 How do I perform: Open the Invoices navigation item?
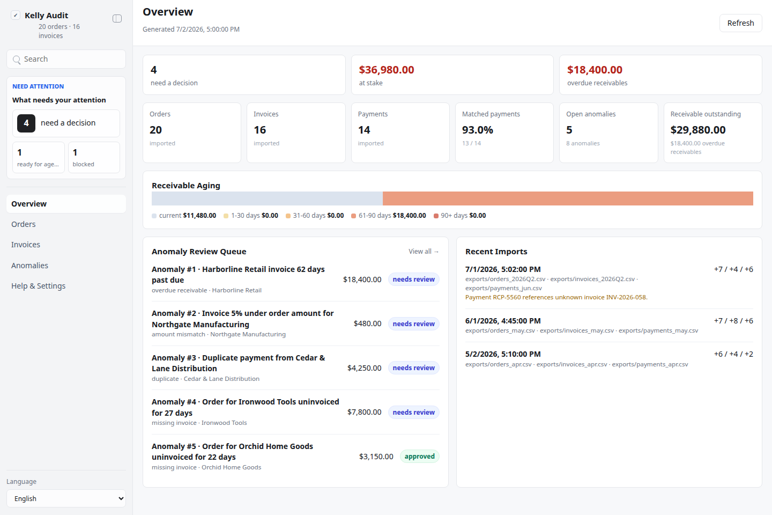(x=66, y=245)
